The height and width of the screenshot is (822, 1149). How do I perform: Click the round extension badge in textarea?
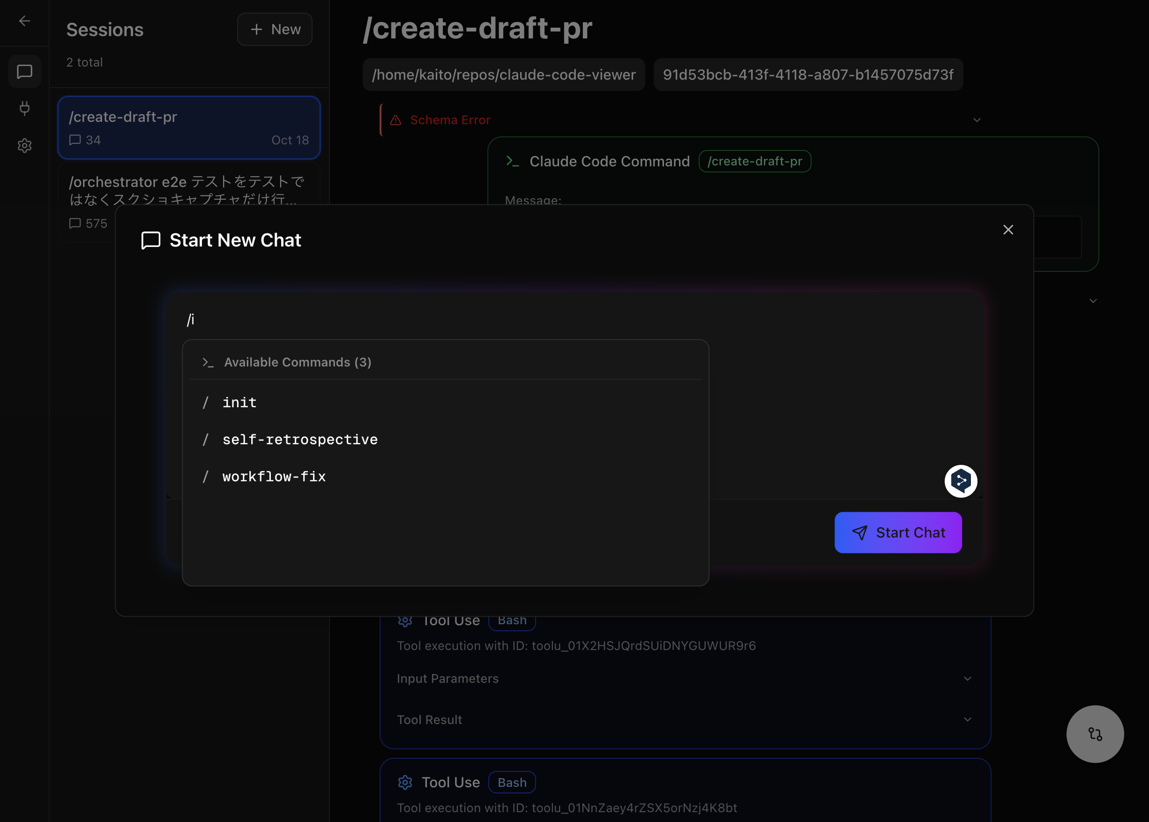pos(960,481)
